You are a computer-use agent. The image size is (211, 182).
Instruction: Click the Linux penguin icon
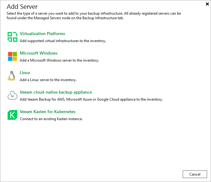tap(12, 76)
